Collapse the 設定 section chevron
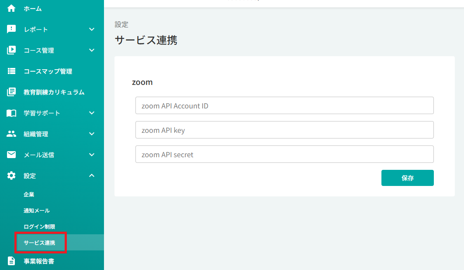Image resolution: width=464 pixels, height=270 pixels. point(92,175)
